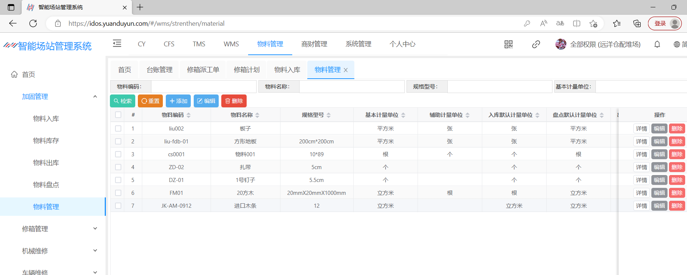Collapse the 加固管理 sidebar menu
The width and height of the screenshot is (687, 275).
pos(95,96)
